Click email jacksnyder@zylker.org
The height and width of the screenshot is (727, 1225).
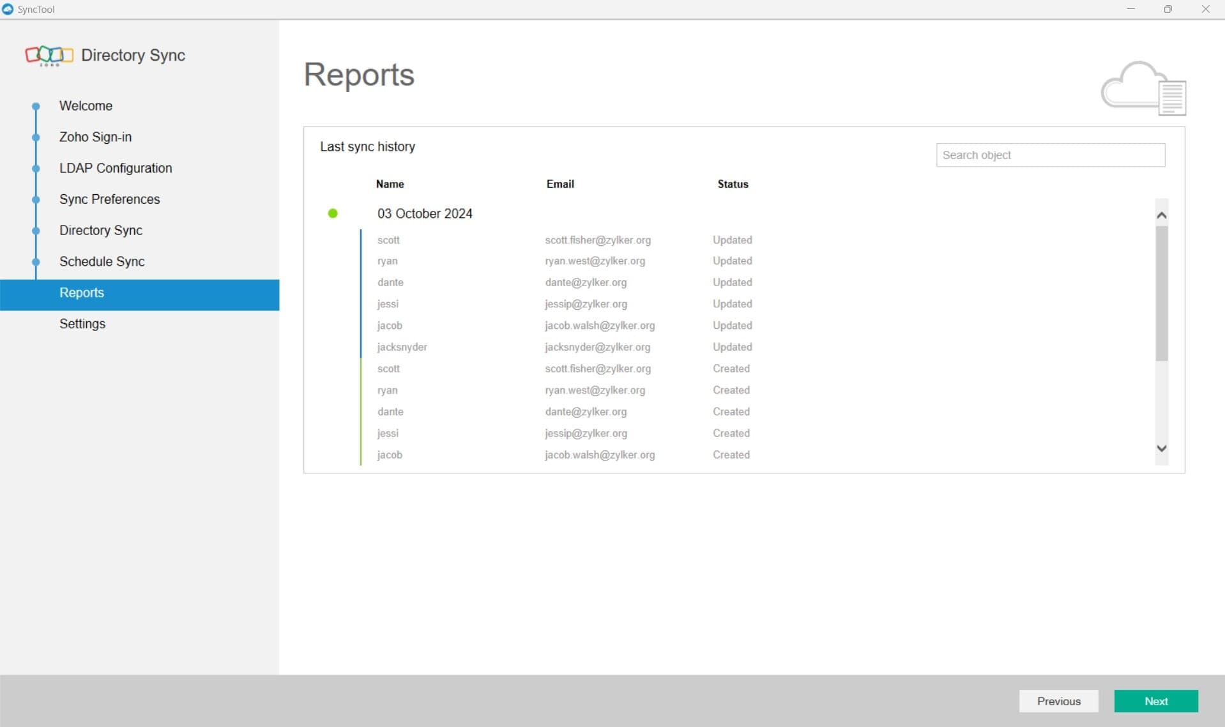pos(597,348)
